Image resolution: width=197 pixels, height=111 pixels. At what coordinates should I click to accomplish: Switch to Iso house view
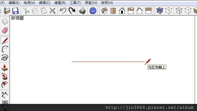coord(104,11)
